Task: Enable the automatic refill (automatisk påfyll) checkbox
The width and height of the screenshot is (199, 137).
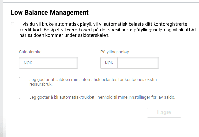Action: coord(13,24)
